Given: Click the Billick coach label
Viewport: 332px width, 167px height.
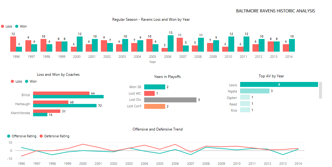Looking at the screenshot, I should click(26, 95).
